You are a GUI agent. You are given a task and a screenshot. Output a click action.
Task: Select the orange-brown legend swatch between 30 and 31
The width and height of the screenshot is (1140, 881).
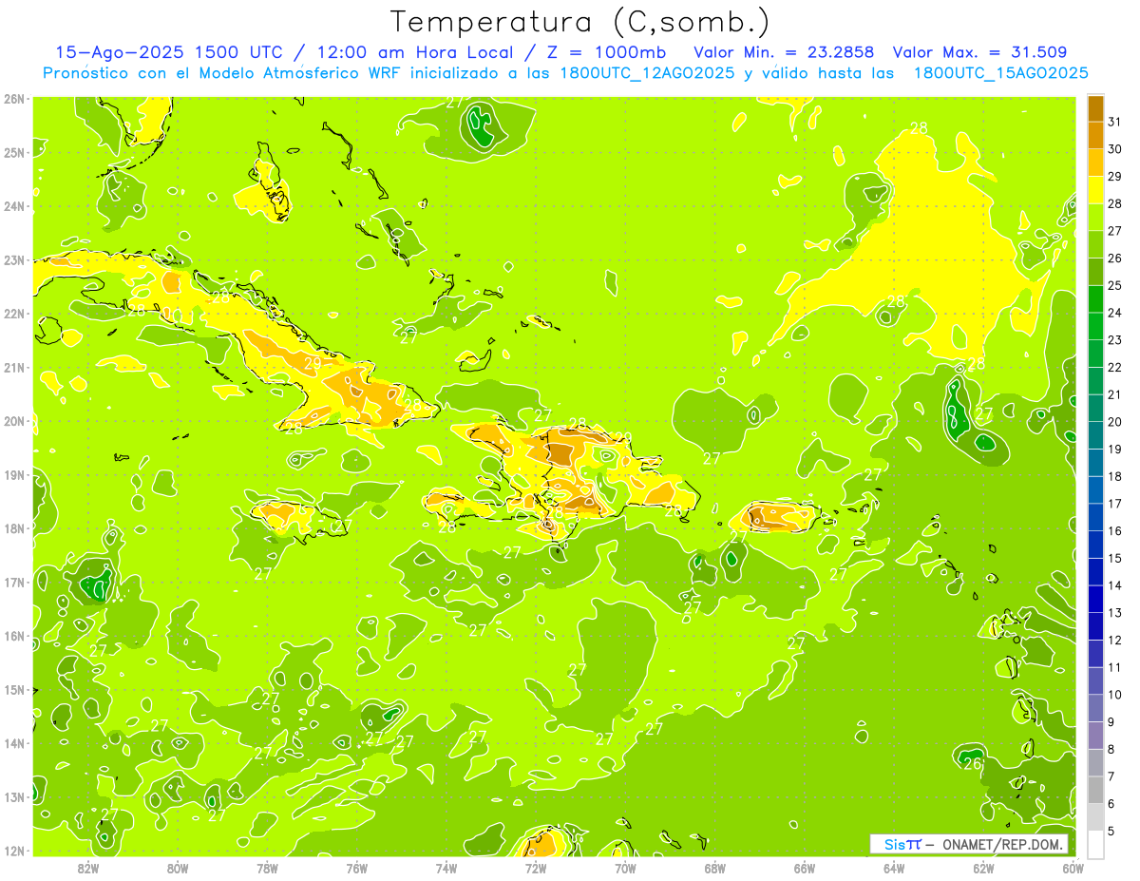(1095, 135)
